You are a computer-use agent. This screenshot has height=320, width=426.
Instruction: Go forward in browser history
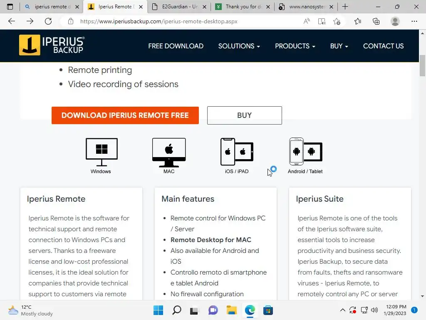point(30,21)
